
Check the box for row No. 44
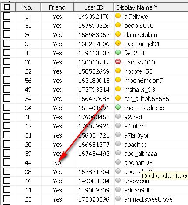(7, 162)
